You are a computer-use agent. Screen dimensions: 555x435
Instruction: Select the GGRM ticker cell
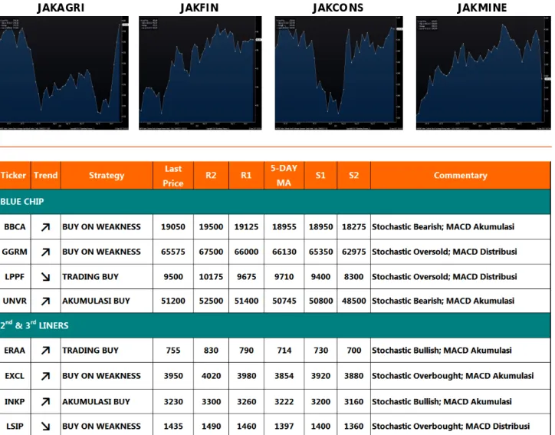click(15, 252)
